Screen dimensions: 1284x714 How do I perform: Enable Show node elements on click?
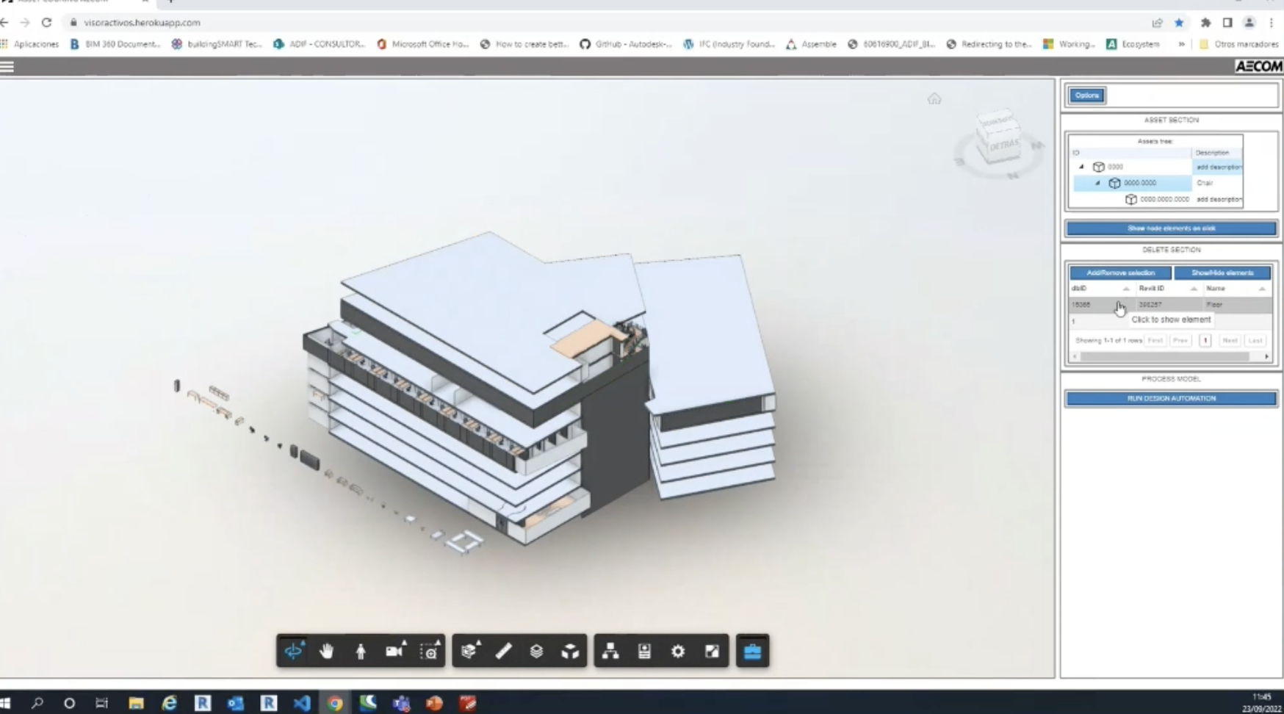tap(1170, 228)
